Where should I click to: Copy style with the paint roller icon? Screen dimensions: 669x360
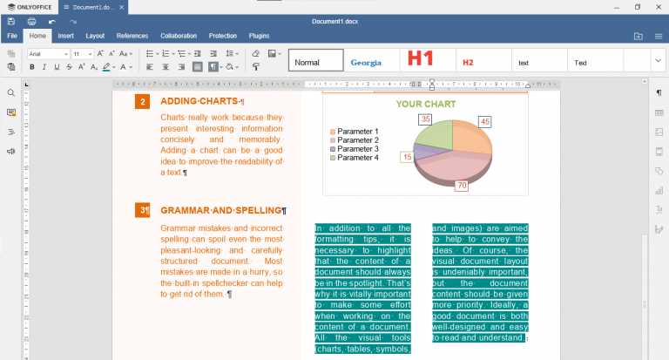click(x=255, y=66)
